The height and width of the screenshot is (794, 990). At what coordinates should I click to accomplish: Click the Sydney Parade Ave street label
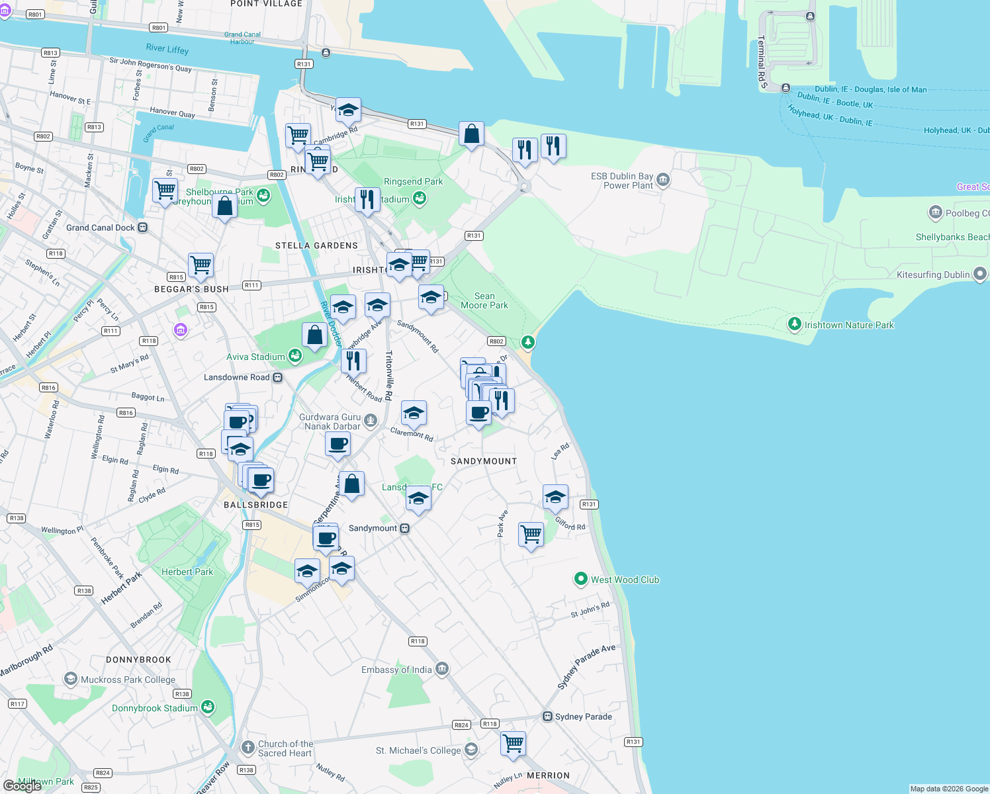pyautogui.click(x=586, y=667)
